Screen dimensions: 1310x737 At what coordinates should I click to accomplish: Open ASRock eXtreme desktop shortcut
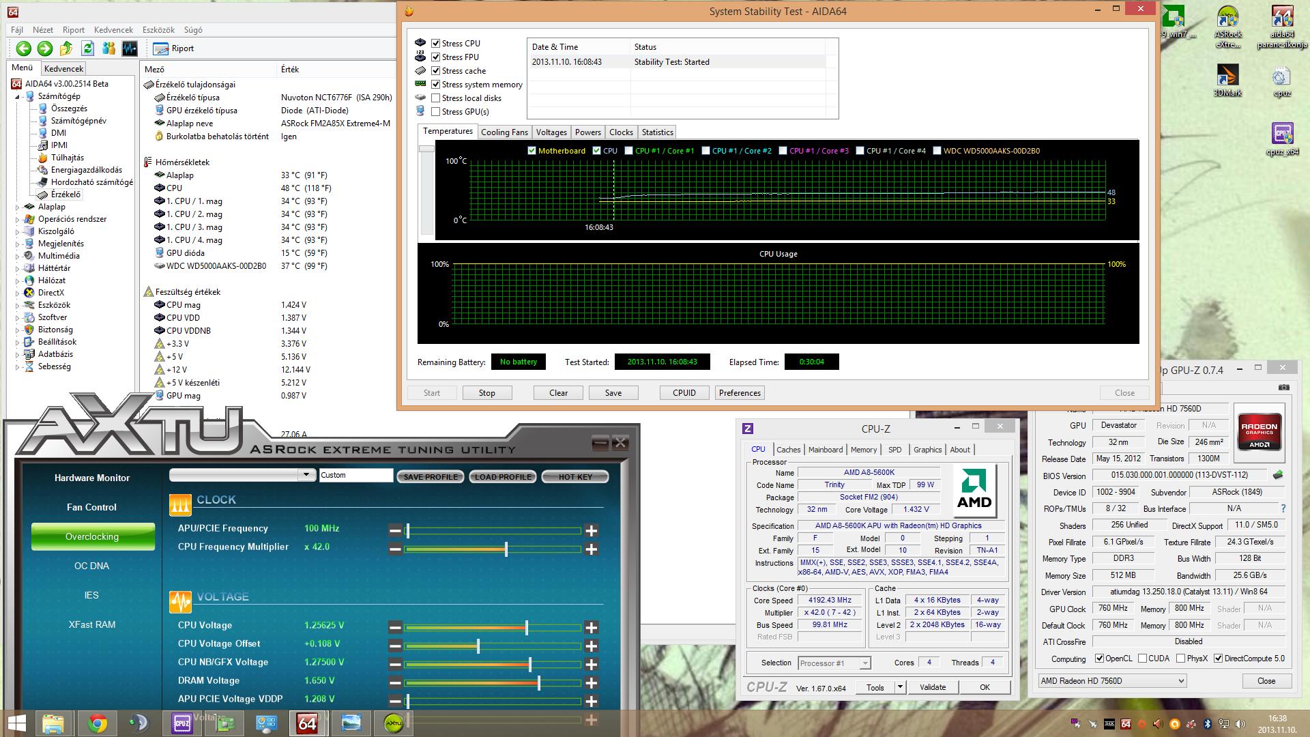pos(1227,27)
